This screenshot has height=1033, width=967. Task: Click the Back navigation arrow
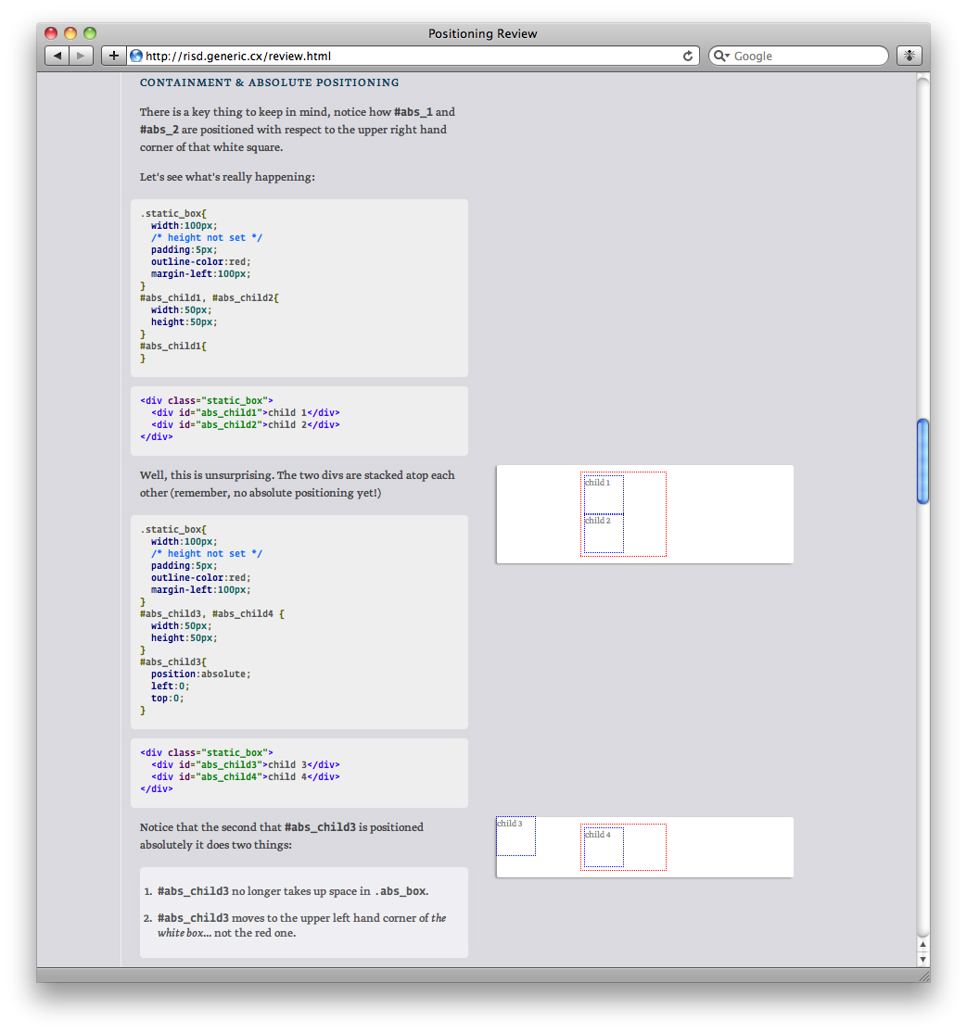coord(57,56)
